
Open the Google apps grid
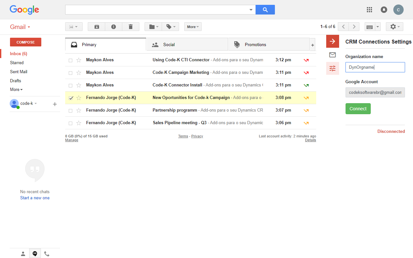click(369, 10)
